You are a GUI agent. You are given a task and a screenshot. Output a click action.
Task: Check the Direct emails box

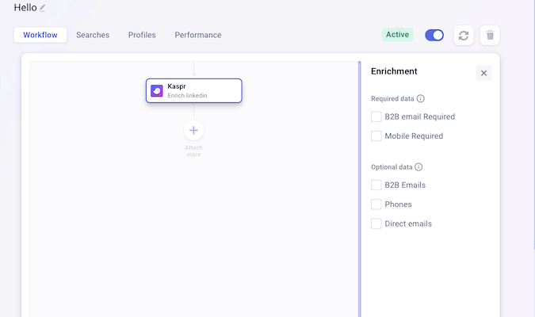376,223
